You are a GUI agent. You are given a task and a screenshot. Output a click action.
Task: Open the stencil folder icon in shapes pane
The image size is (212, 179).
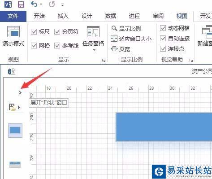(x=12, y=107)
